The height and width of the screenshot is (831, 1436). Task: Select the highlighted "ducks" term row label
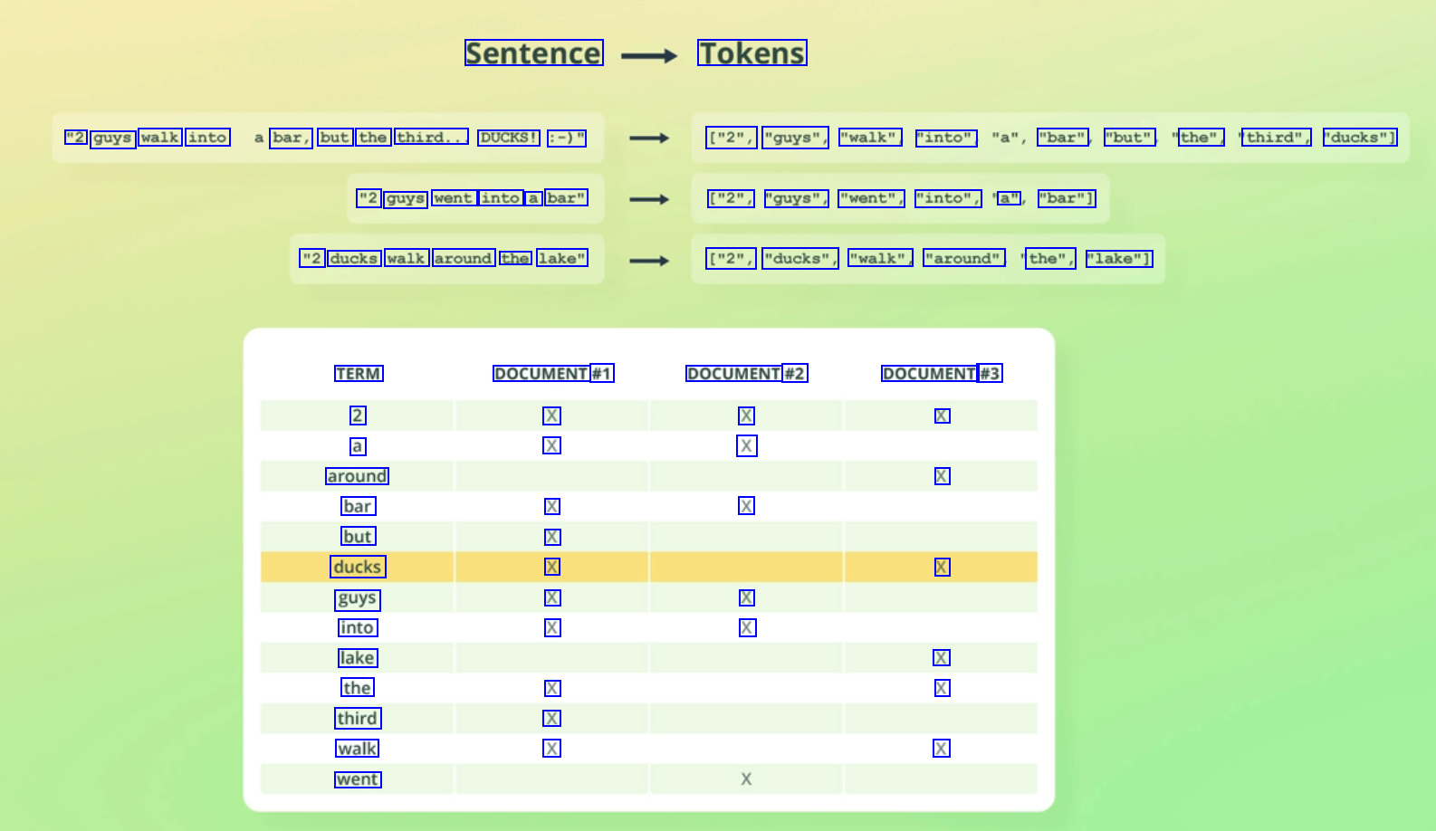pos(358,567)
